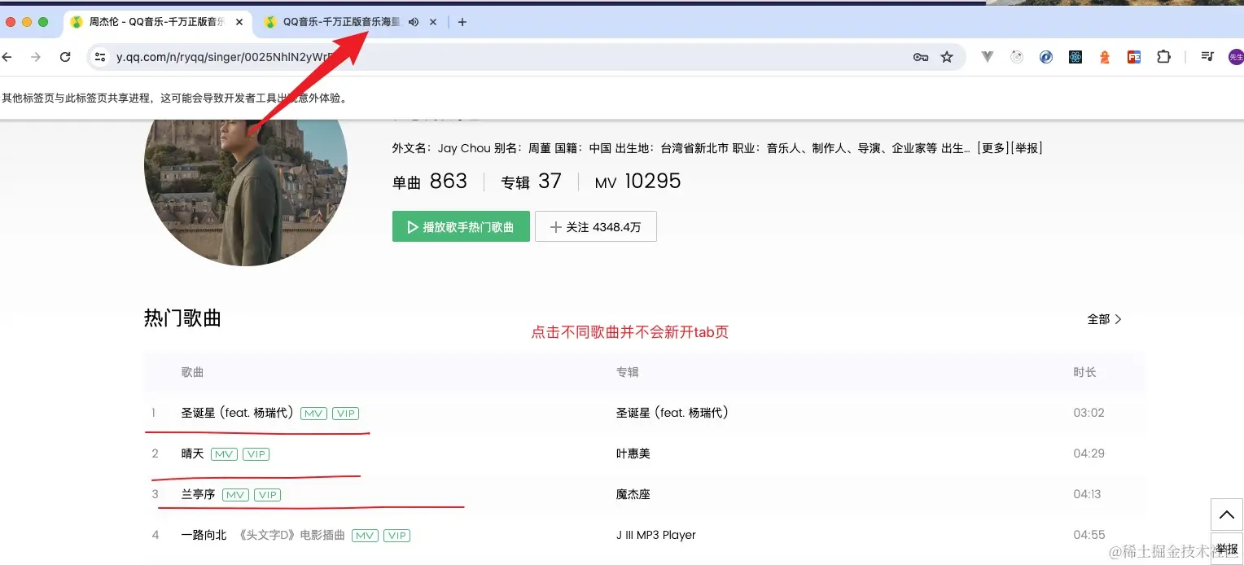Switch to the 周杰伦 QQ音乐 tab
The image size is (1244, 565).
tap(151, 22)
